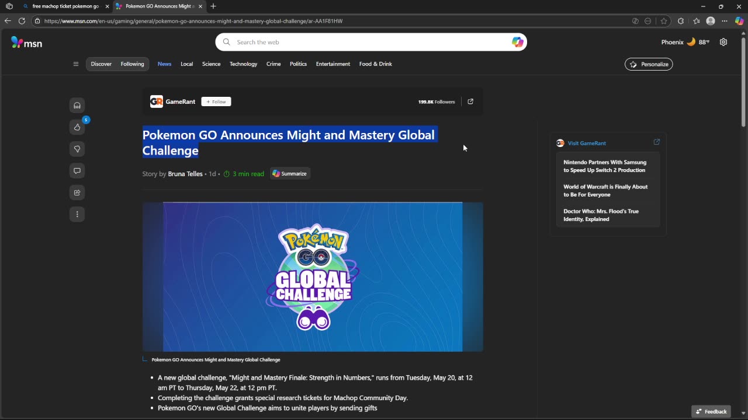Click the article headline text
The width and height of the screenshot is (748, 420).
tap(289, 143)
